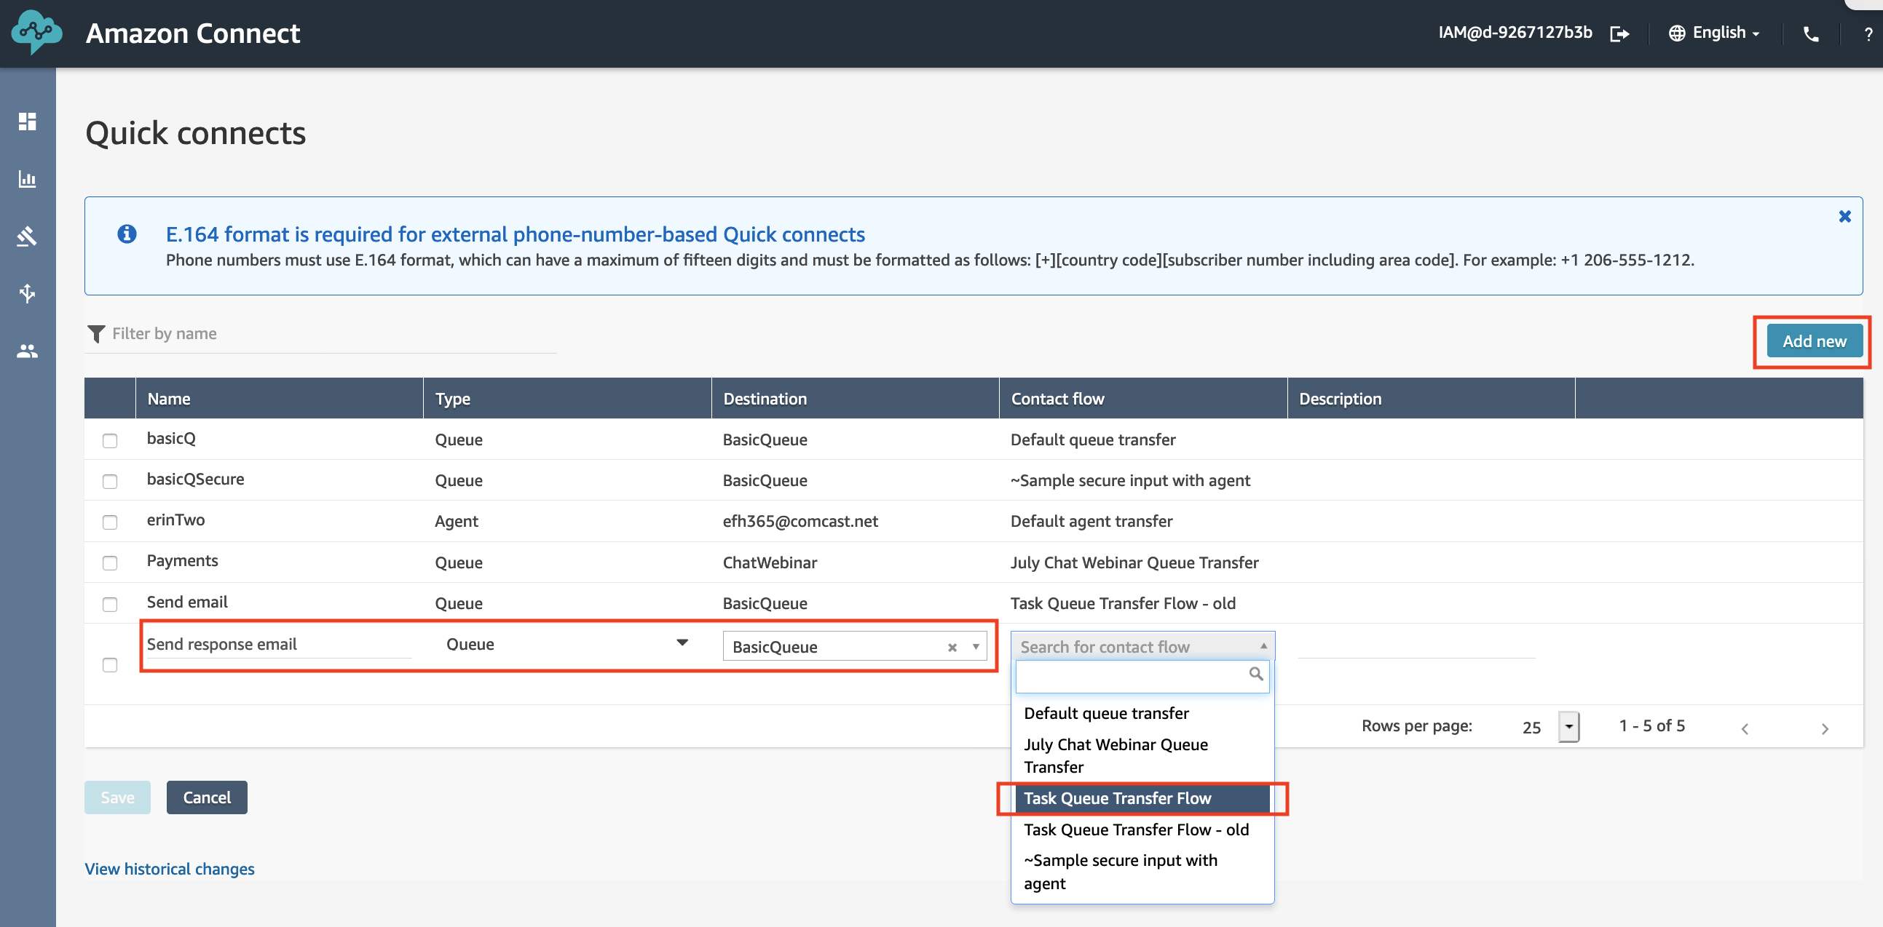This screenshot has width=1883, height=927.
Task: Go to next page of results
Action: click(1825, 728)
